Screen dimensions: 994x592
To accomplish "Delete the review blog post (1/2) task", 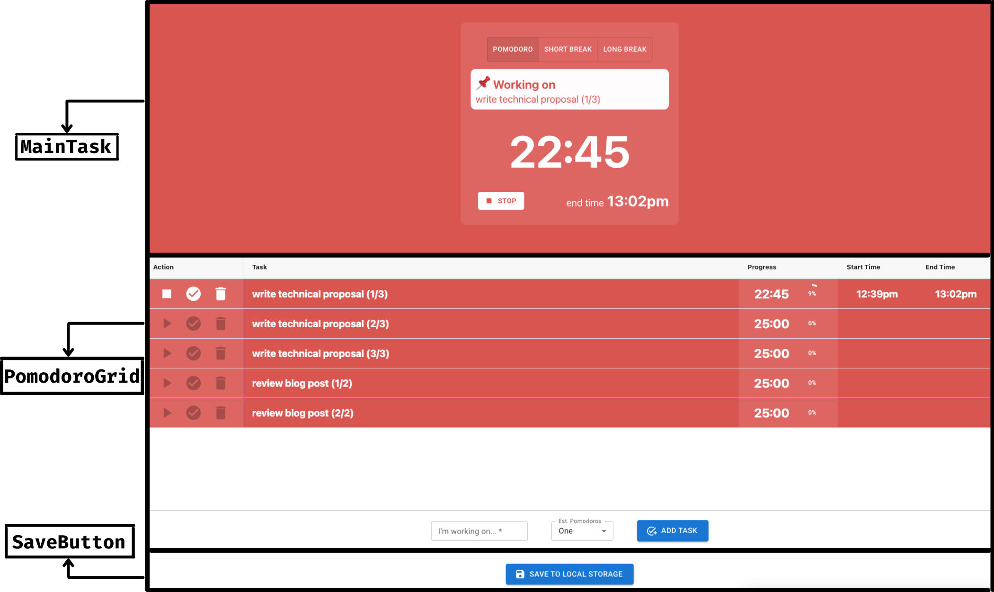I will pos(221,383).
